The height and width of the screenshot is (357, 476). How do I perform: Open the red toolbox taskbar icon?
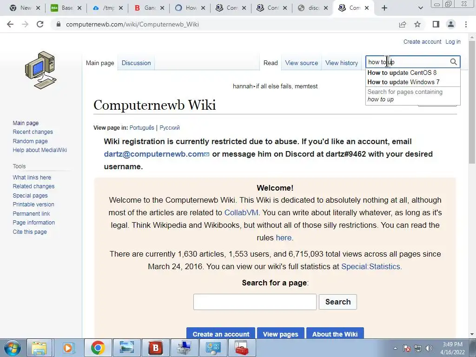(x=242, y=348)
